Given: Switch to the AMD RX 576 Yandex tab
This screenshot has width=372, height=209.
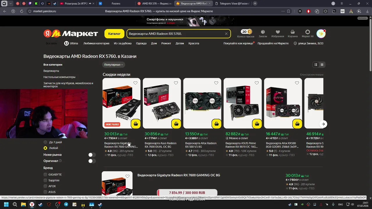Looking at the screenshot, I should [x=154, y=3].
